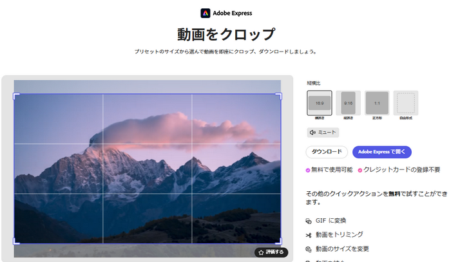Click the GIF conversion icon

tap(309, 221)
